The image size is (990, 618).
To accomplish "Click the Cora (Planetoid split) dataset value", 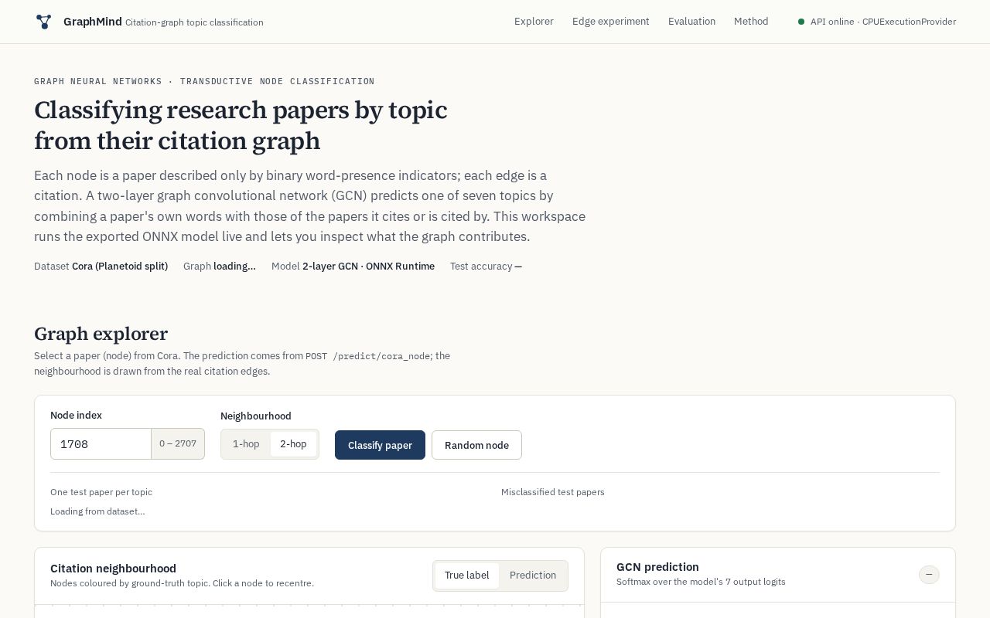I will point(120,267).
